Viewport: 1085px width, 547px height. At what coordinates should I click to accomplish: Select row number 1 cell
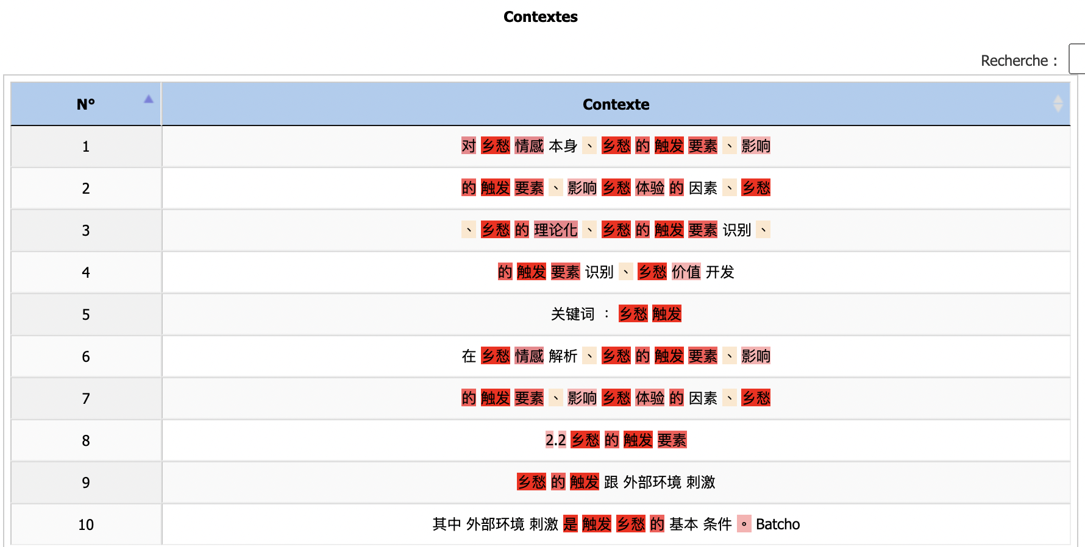(86, 147)
